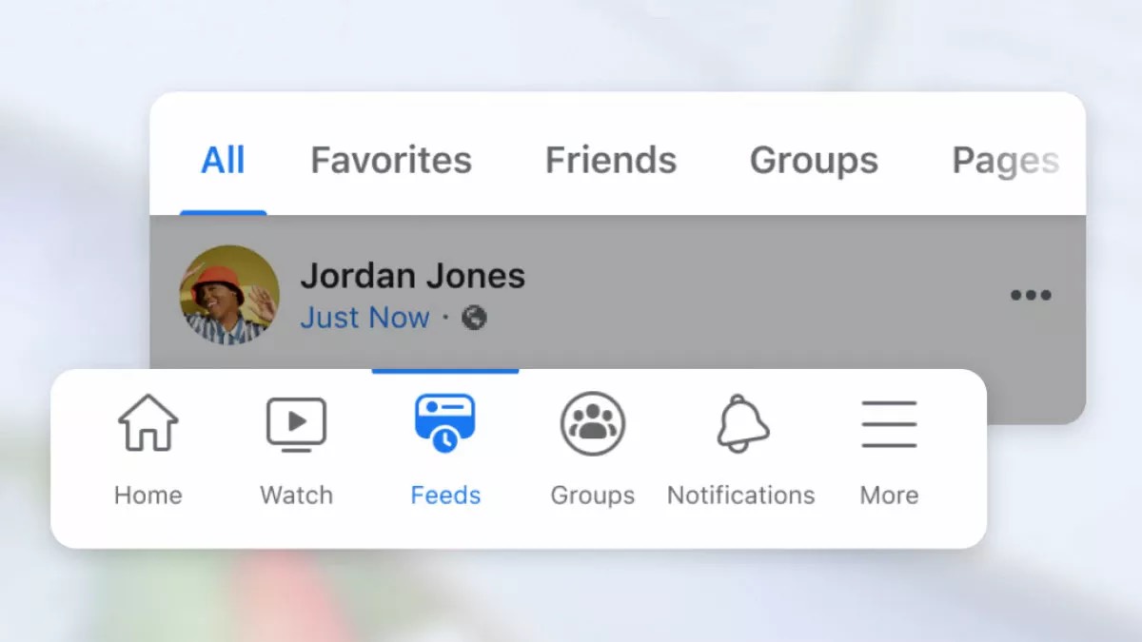Tap the Watch label text
The image size is (1142, 642).
(x=296, y=496)
